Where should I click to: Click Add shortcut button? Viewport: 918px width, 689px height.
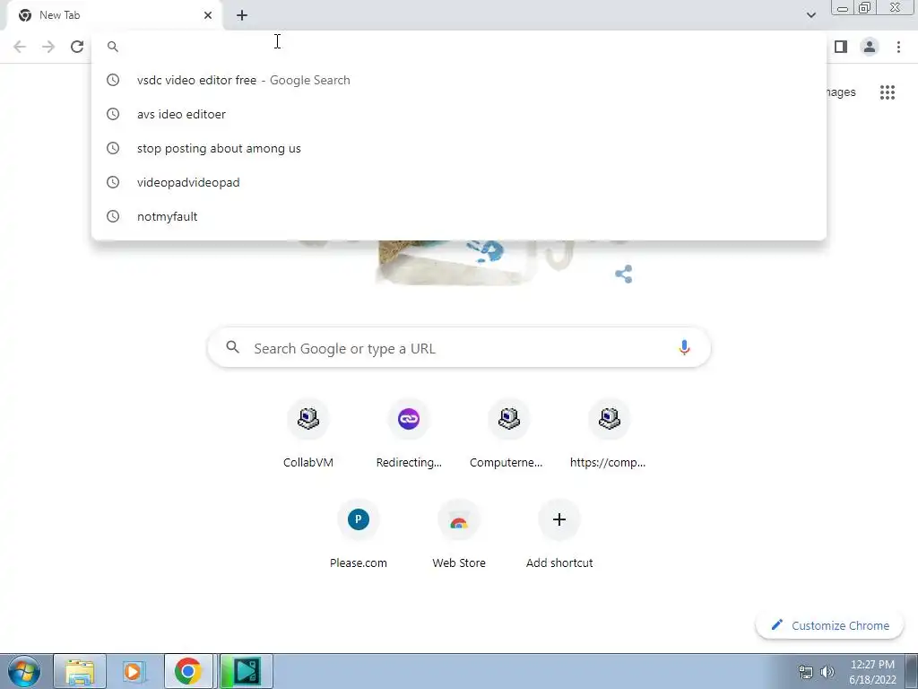[x=559, y=535]
